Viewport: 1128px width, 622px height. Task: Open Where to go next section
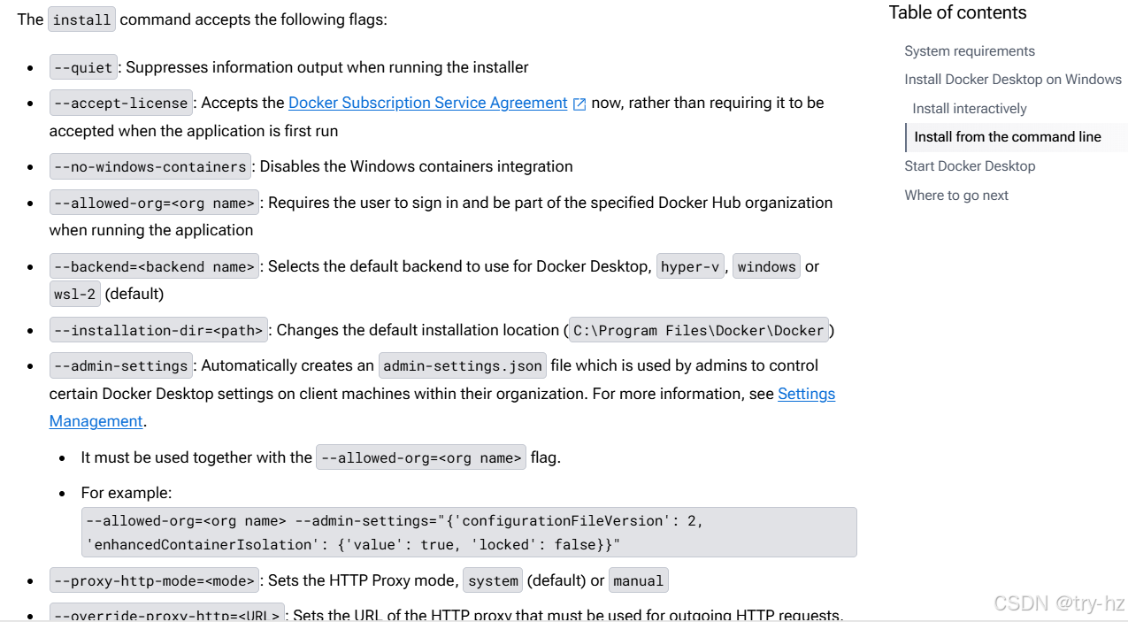coord(955,196)
